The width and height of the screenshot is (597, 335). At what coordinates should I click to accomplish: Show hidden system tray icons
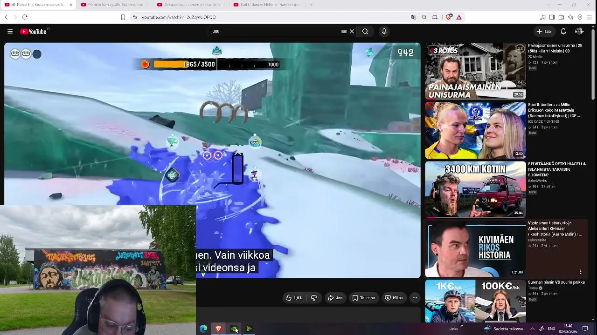coord(532,329)
